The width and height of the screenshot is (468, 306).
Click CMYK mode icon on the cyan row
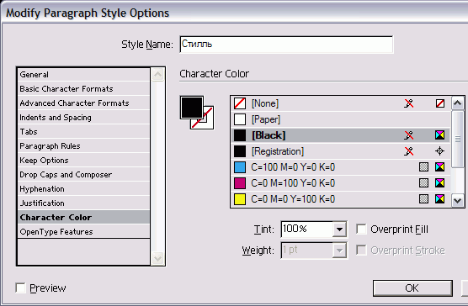439,166
